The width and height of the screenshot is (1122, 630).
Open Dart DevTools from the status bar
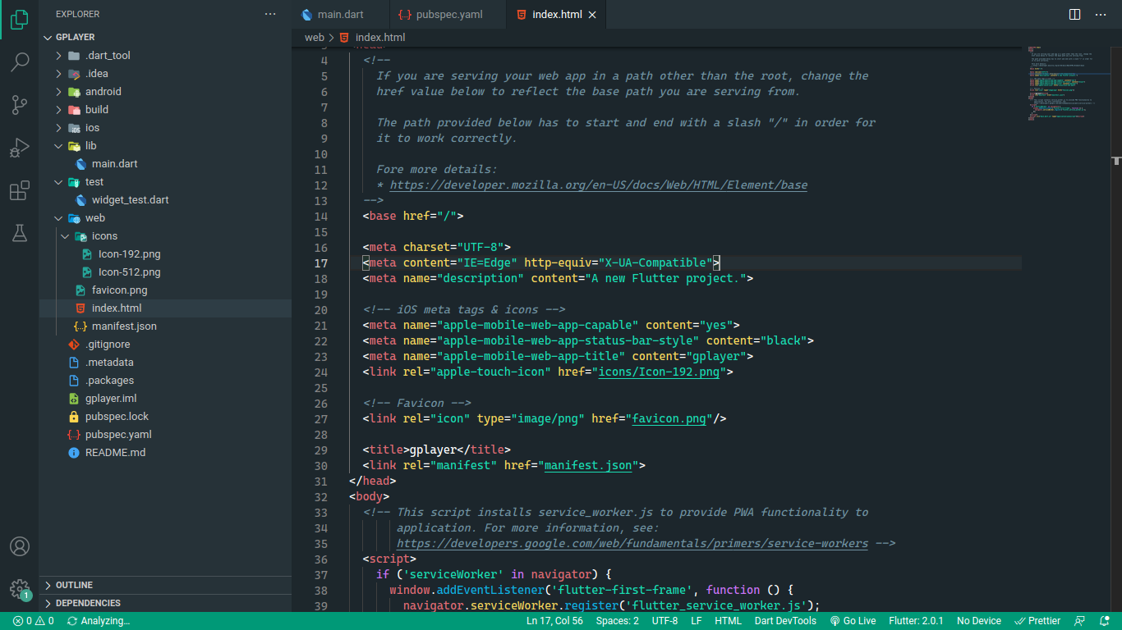coord(785,621)
